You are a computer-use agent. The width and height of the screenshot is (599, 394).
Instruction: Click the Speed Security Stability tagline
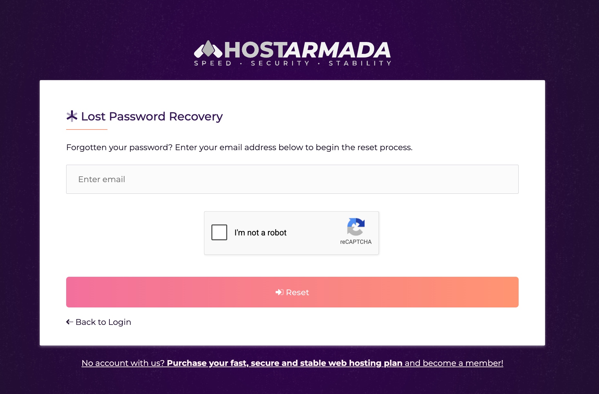(x=292, y=63)
